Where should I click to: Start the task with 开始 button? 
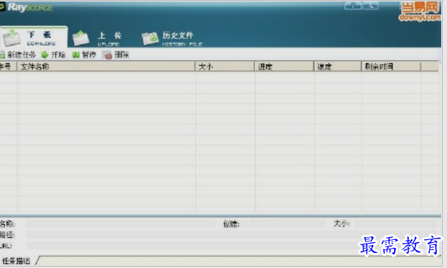[53, 55]
